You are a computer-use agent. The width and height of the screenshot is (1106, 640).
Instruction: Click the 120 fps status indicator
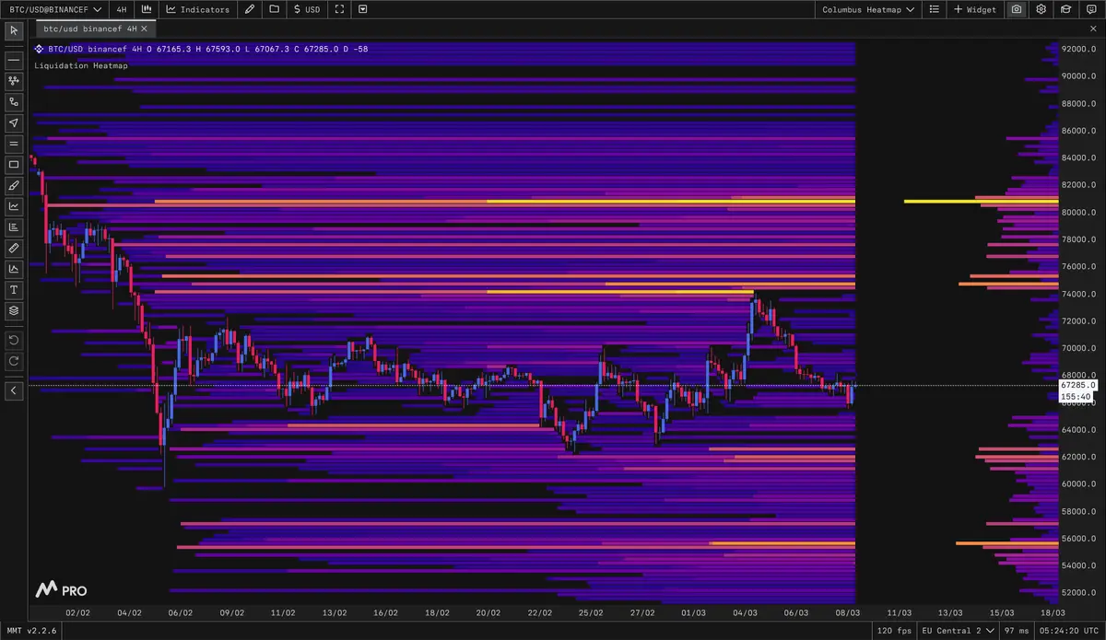(897, 631)
